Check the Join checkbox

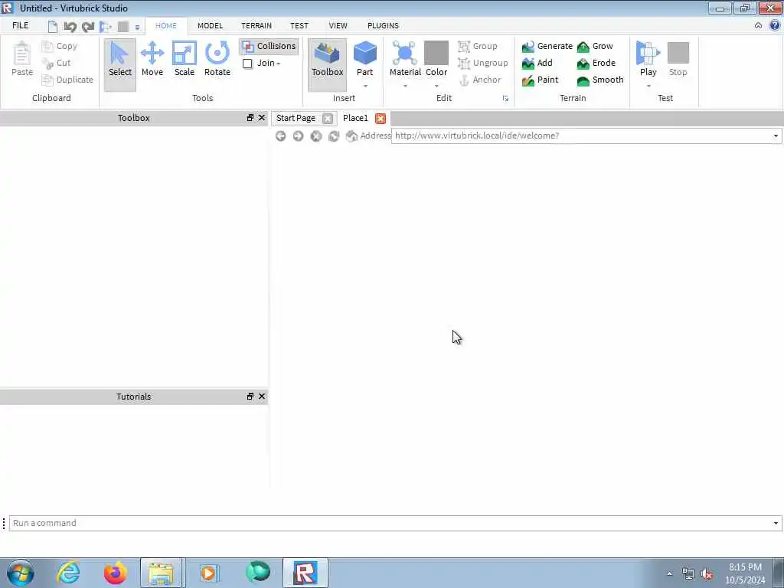(247, 64)
